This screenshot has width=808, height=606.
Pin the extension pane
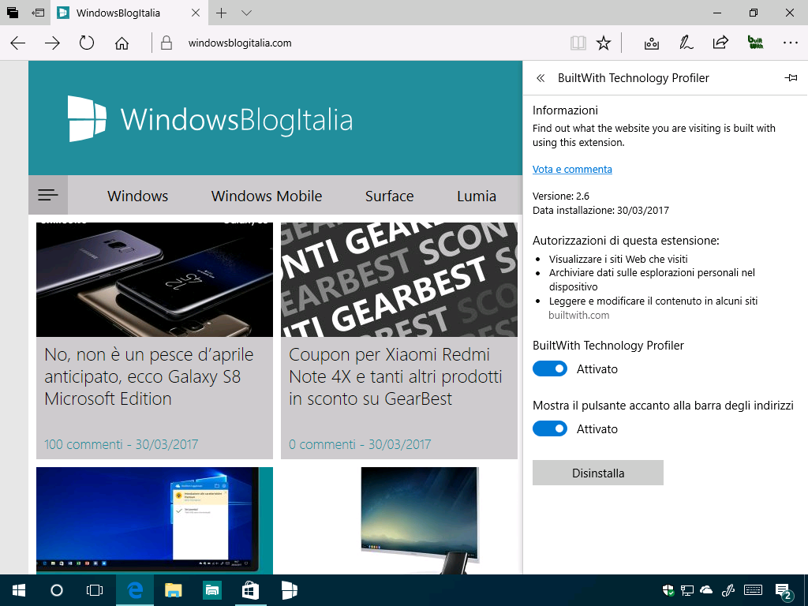(791, 78)
